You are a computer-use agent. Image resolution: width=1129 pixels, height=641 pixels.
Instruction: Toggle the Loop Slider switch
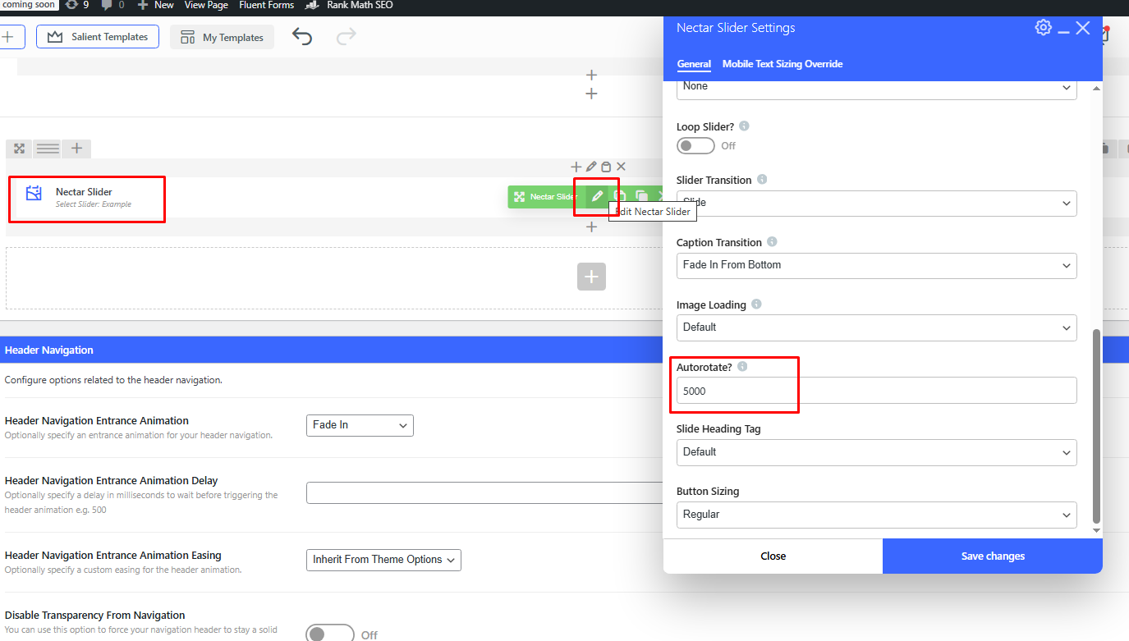695,145
